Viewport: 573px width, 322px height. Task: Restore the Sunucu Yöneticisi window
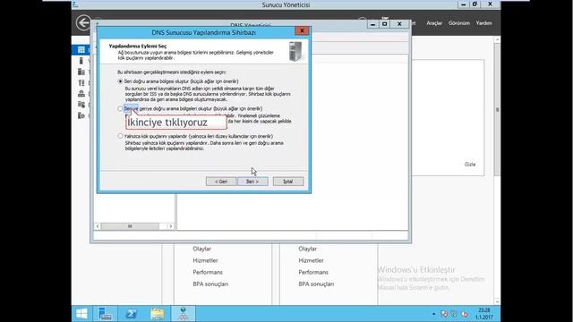(x=475, y=4)
